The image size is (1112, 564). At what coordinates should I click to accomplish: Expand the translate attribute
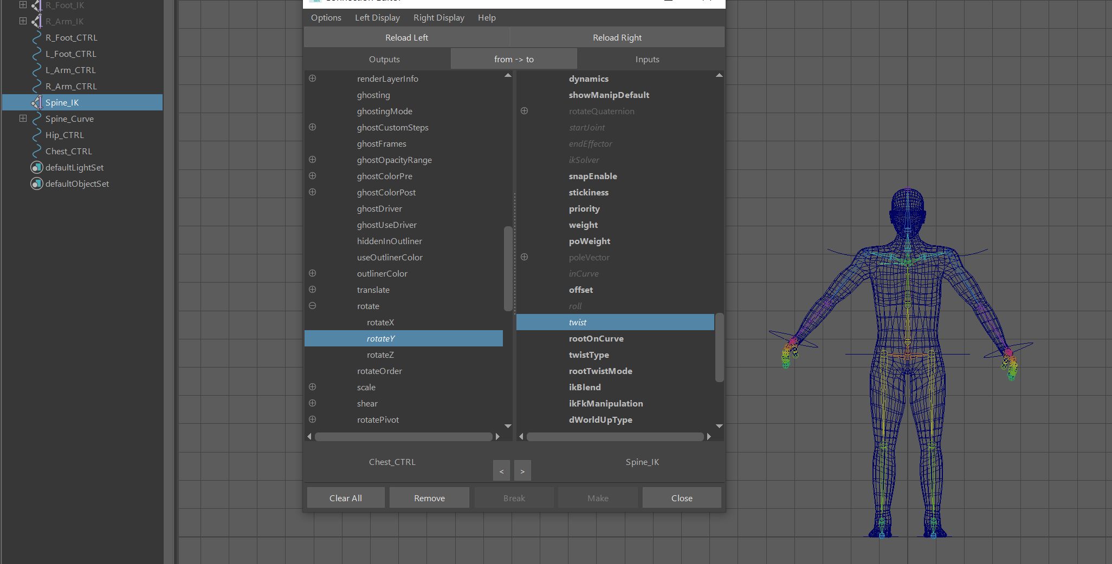(313, 290)
